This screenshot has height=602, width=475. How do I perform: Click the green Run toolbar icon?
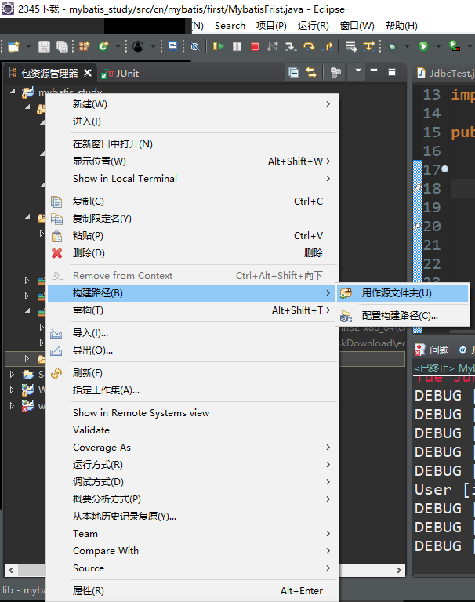(x=423, y=46)
